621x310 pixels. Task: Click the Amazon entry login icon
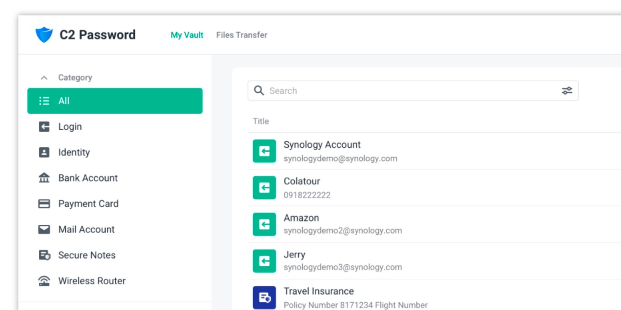264,224
